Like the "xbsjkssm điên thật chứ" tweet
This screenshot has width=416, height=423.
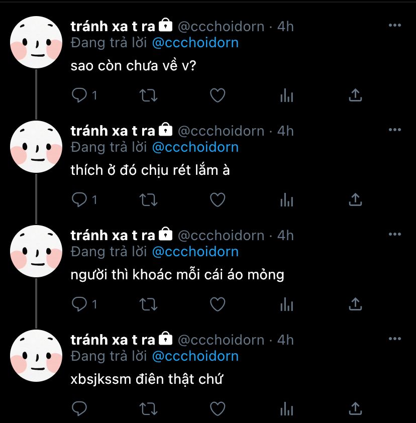coord(218,409)
